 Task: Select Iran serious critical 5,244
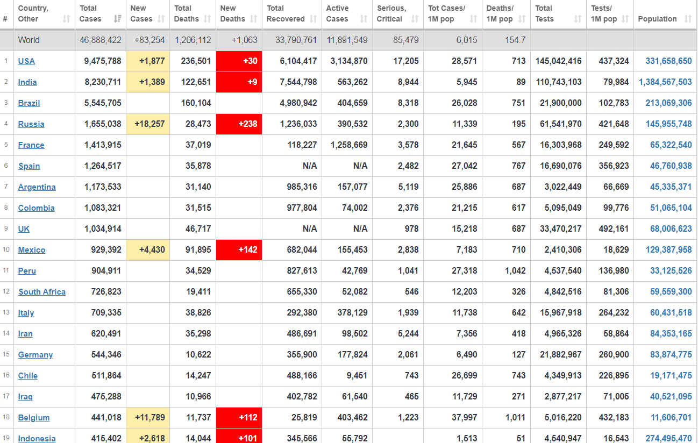408,334
